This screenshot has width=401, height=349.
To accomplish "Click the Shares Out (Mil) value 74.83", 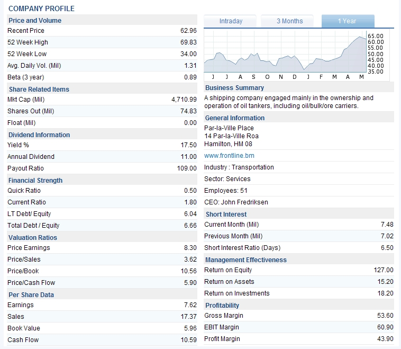I will (x=188, y=111).
